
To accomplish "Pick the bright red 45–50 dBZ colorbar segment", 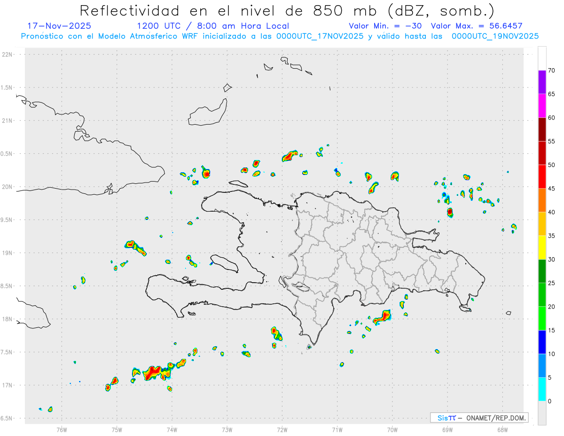I will [x=542, y=176].
